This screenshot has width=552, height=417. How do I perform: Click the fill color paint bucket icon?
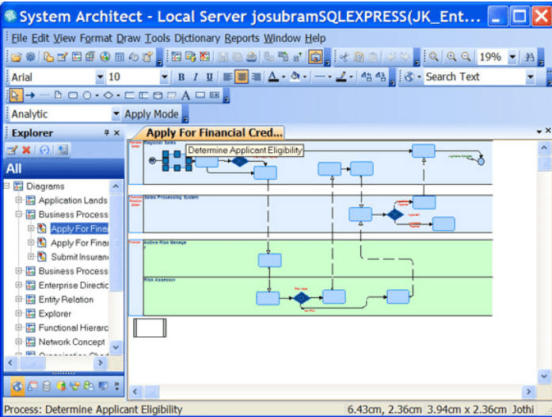(x=295, y=76)
